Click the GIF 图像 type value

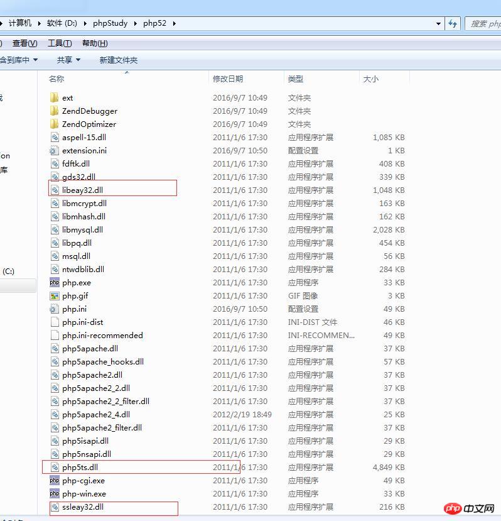pyautogui.click(x=303, y=296)
